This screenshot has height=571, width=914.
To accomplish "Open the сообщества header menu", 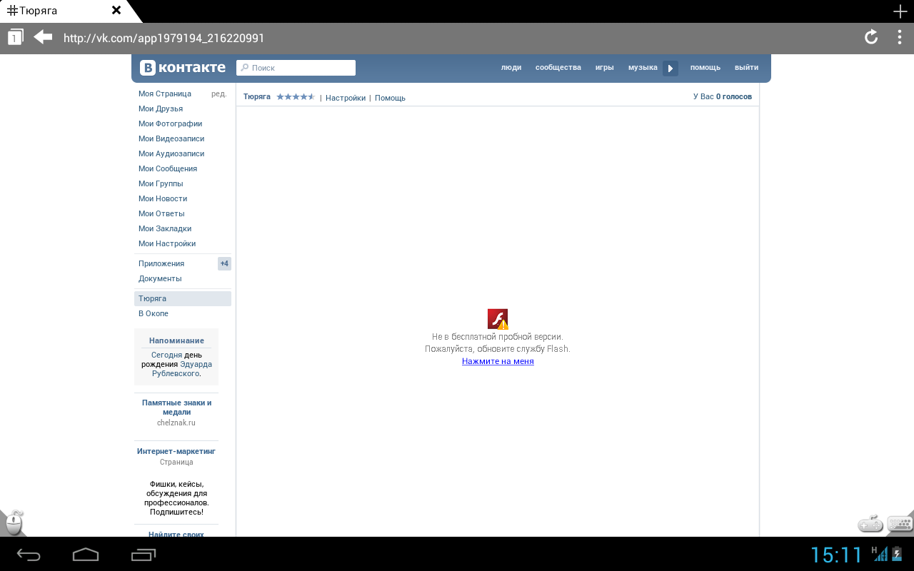I will pyautogui.click(x=558, y=68).
